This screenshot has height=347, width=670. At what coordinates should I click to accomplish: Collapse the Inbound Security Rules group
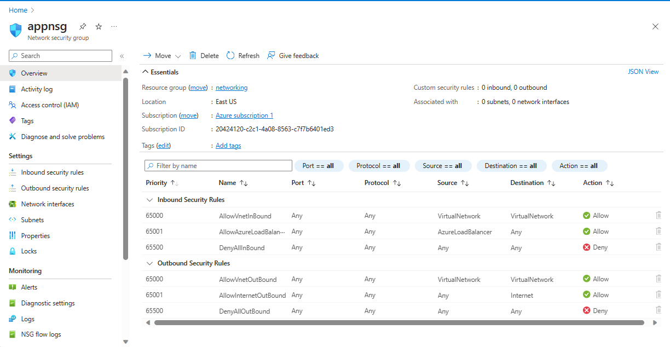coord(149,200)
